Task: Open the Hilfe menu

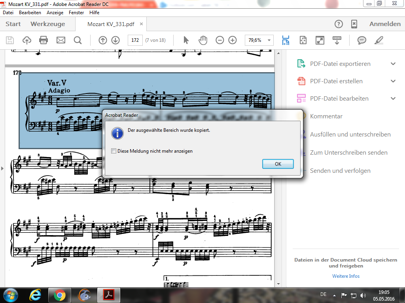Action: click(94, 12)
